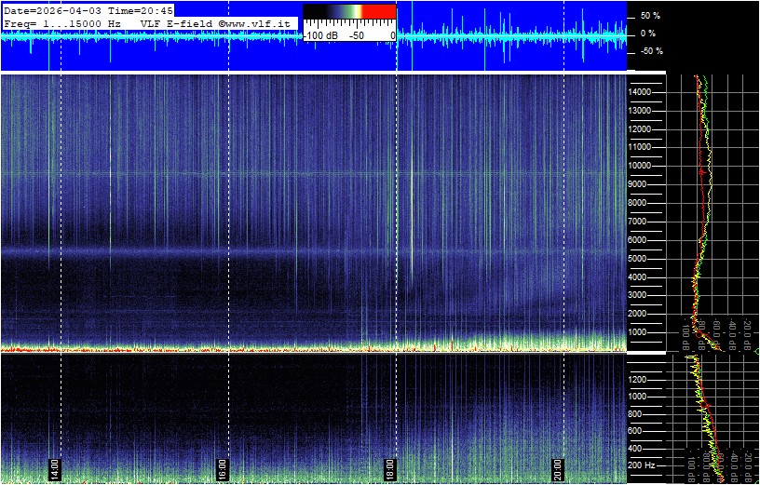Click the 14:00 time marker label

click(54, 469)
